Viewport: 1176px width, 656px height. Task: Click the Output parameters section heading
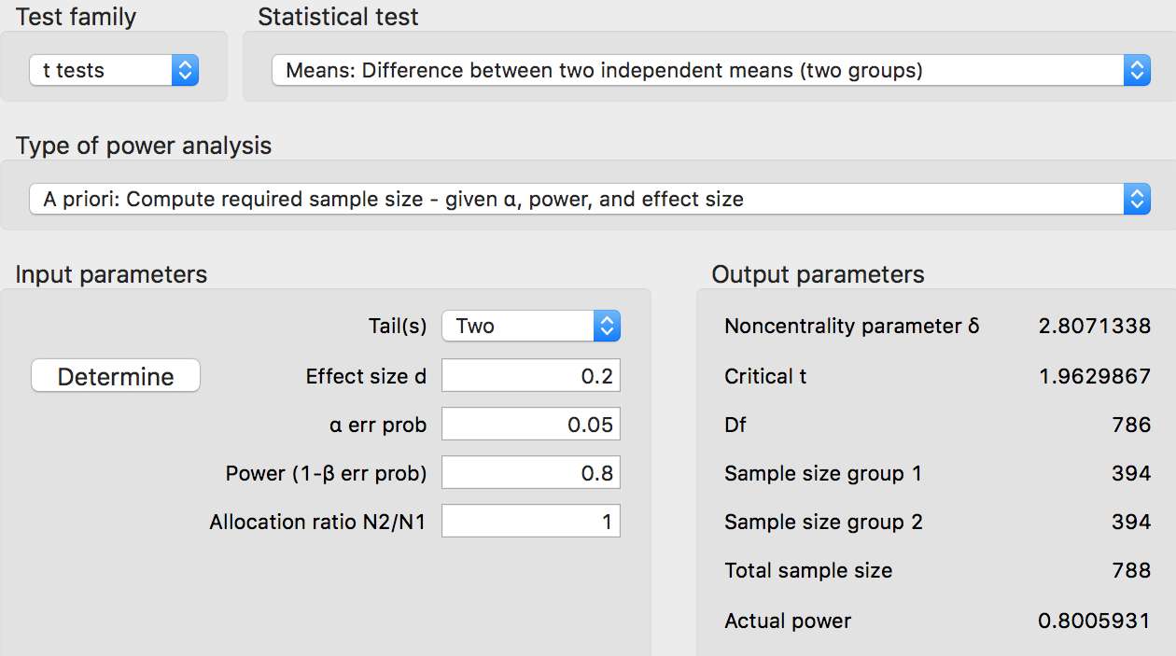pos(818,274)
